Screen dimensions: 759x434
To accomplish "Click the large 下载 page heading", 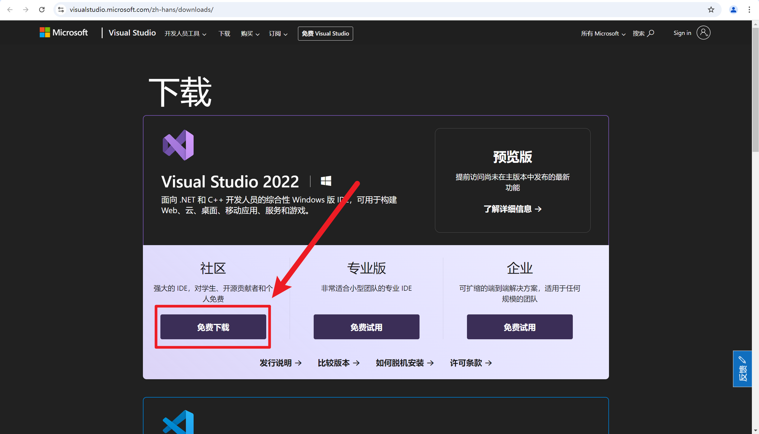I will [180, 91].
